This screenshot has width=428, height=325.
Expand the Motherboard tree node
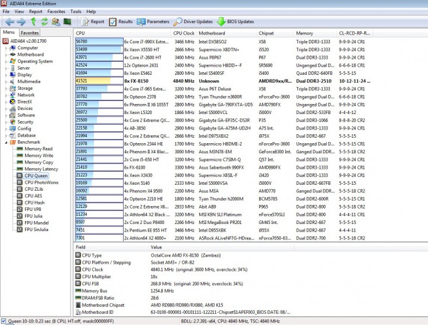(x=6, y=55)
